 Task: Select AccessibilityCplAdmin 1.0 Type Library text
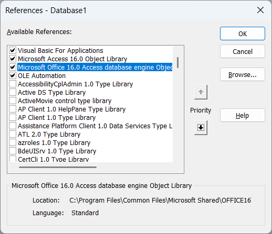(x=76, y=84)
